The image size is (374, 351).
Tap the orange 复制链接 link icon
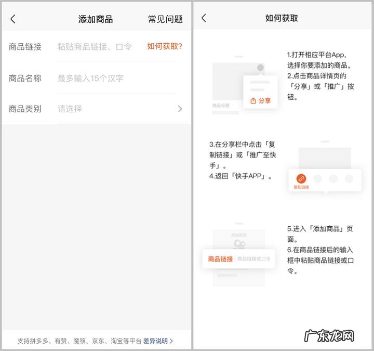[x=301, y=178]
